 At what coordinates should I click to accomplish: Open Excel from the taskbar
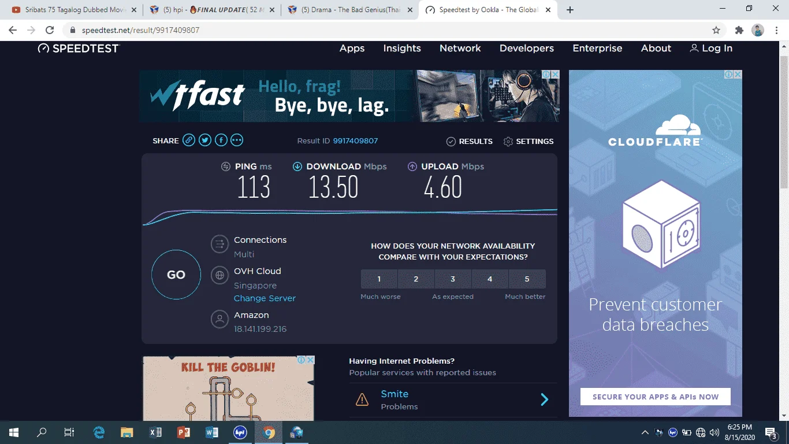click(155, 432)
